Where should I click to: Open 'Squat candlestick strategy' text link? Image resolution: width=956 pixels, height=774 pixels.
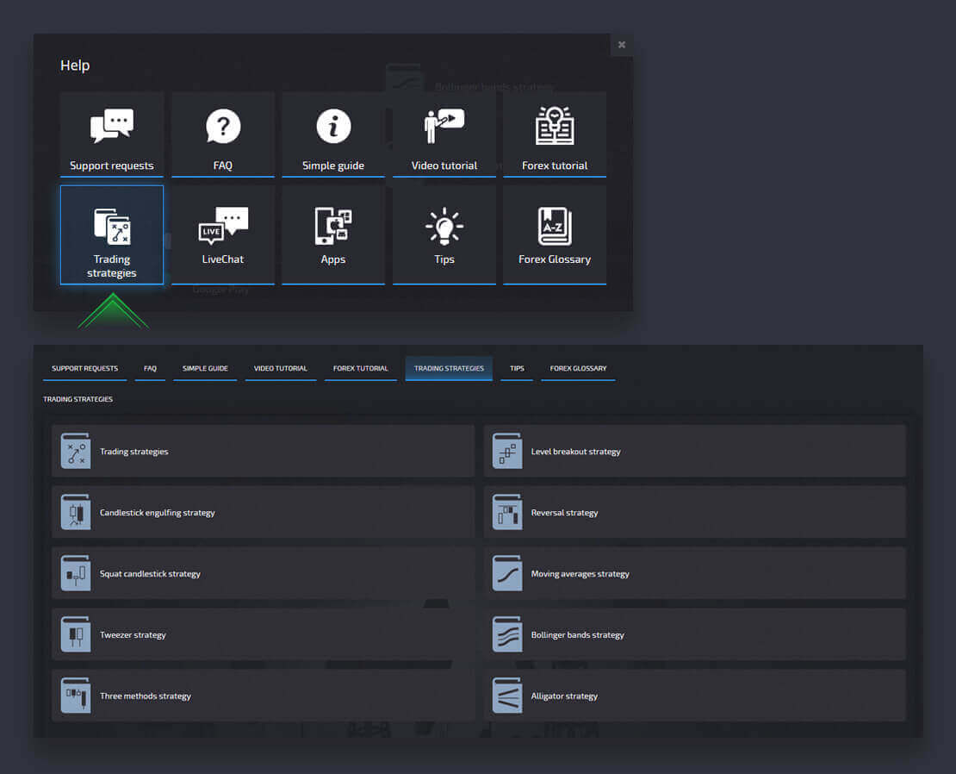pyautogui.click(x=150, y=573)
